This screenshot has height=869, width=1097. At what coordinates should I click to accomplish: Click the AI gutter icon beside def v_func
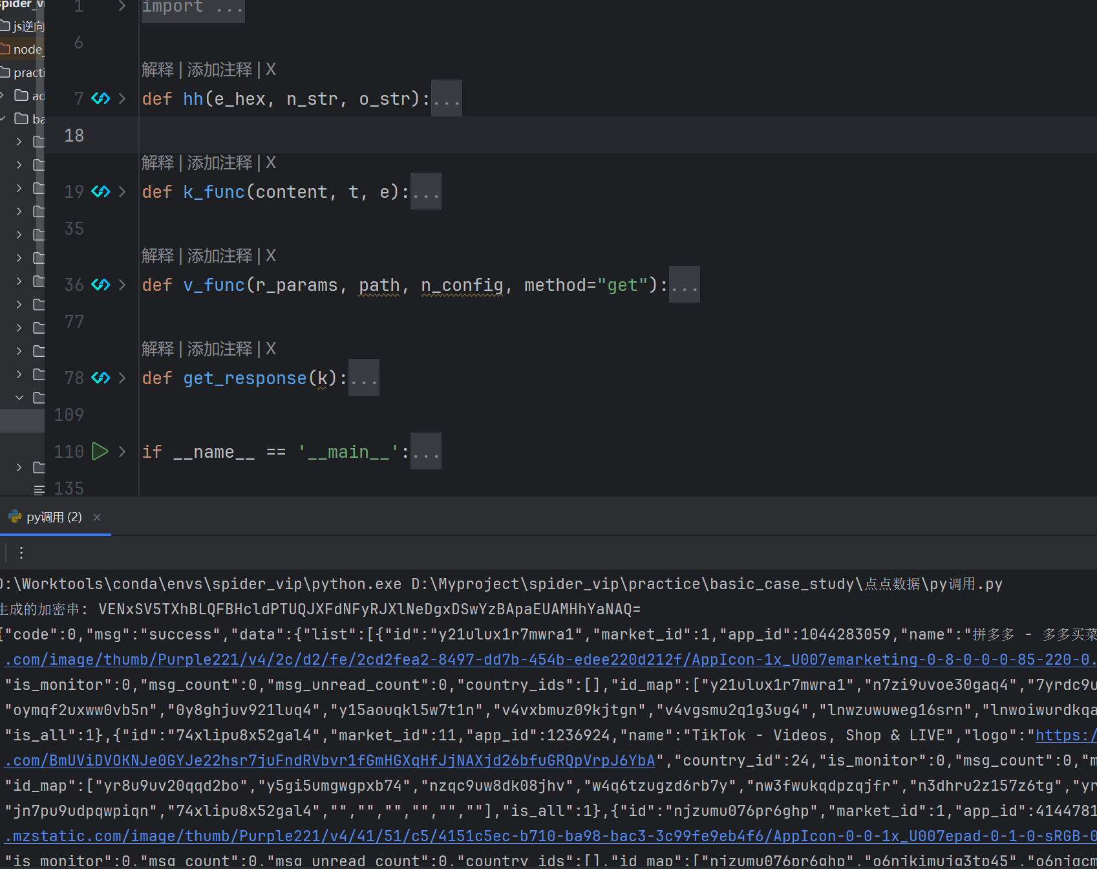[x=100, y=284]
